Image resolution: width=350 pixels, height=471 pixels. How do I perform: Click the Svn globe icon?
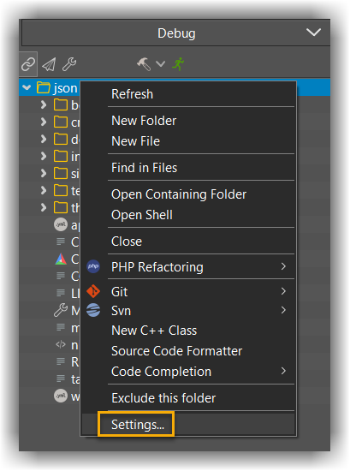point(93,310)
